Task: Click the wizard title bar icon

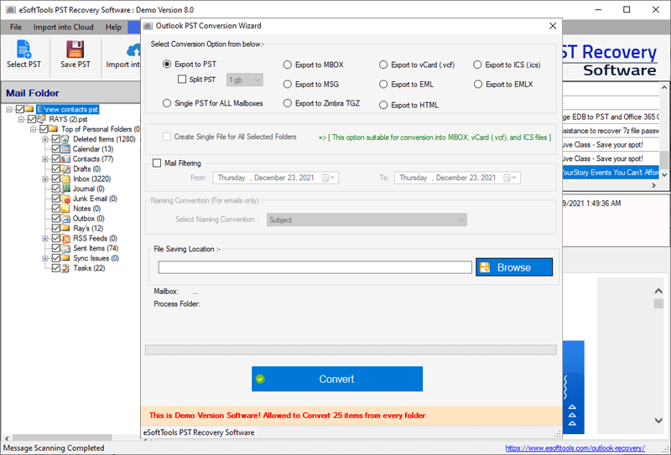Action: pos(148,26)
